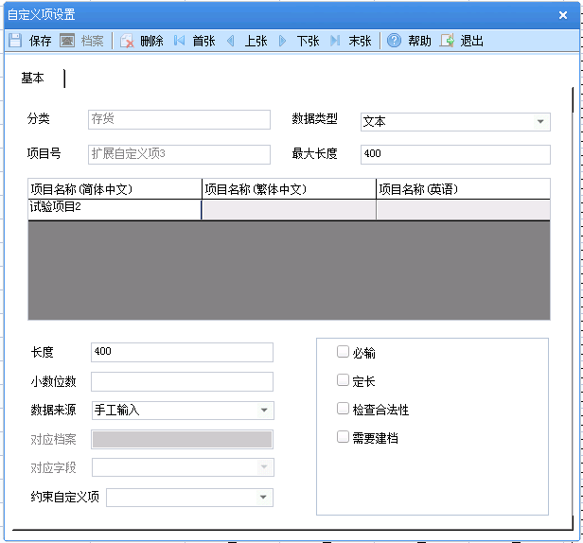Go to first record (首张) icon
This screenshot has width=583, height=543.
pyautogui.click(x=179, y=41)
